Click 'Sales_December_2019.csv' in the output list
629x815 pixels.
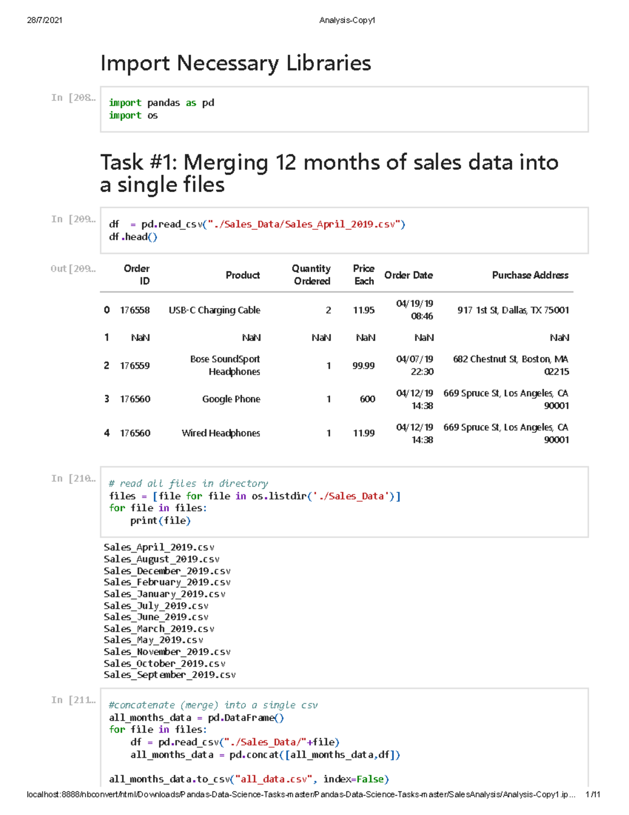click(167, 570)
